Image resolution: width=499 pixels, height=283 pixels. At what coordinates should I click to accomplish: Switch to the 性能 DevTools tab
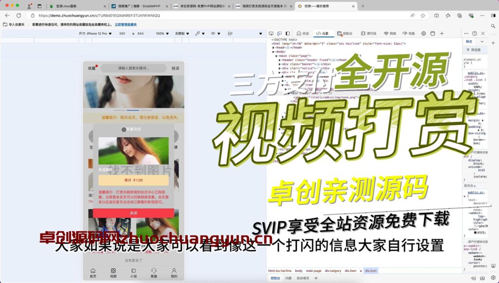click(x=409, y=34)
